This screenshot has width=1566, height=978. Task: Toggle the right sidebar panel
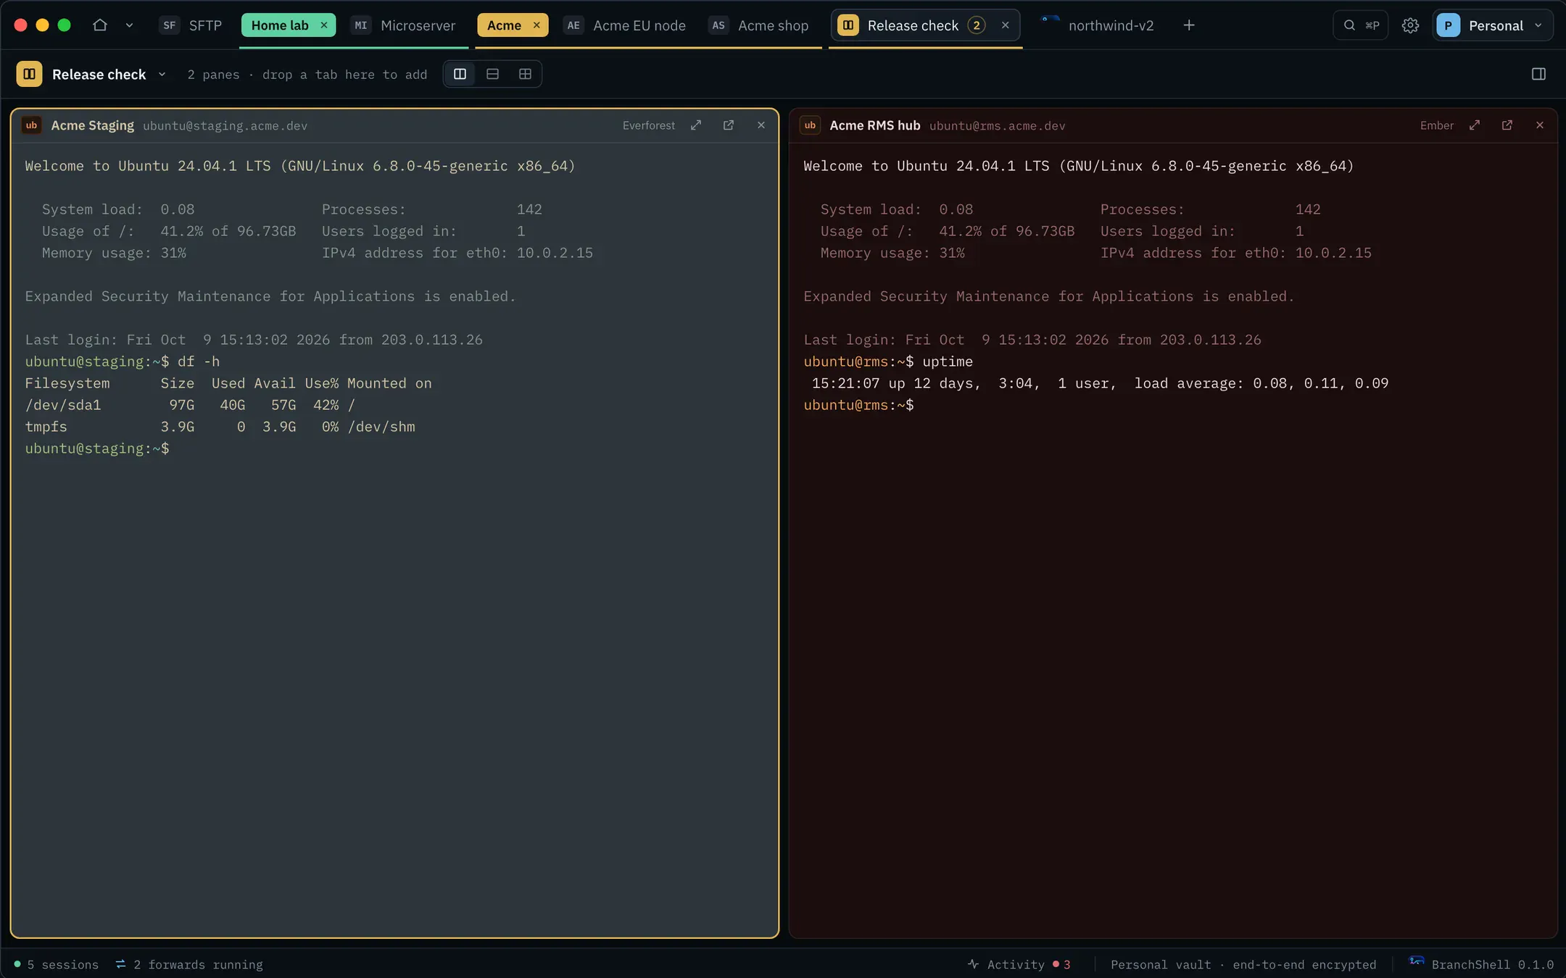pos(1538,74)
